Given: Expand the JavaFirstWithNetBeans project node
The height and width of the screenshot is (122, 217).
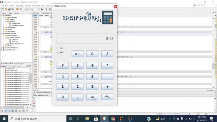Looking at the screenshot, I should click(x=1, y=48).
